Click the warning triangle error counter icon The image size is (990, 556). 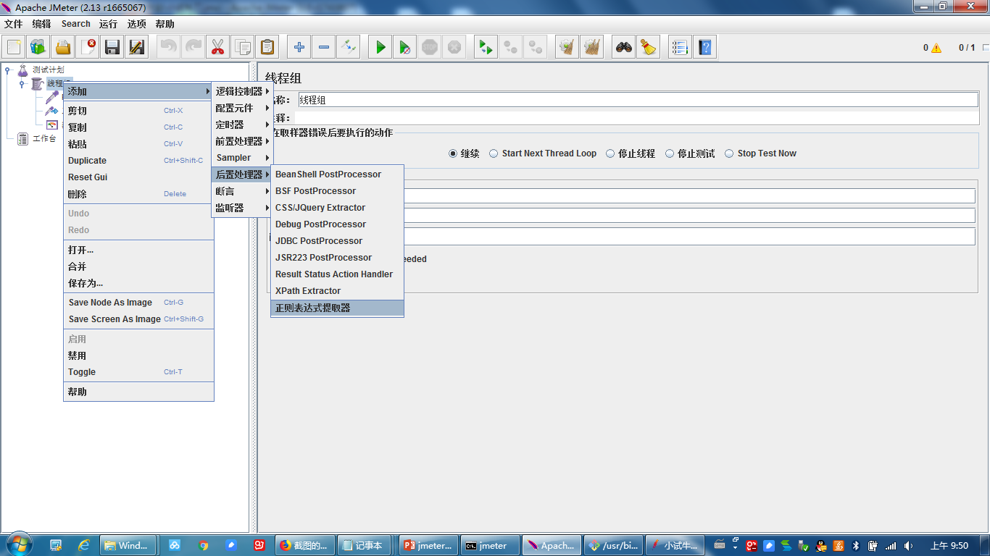(936, 48)
